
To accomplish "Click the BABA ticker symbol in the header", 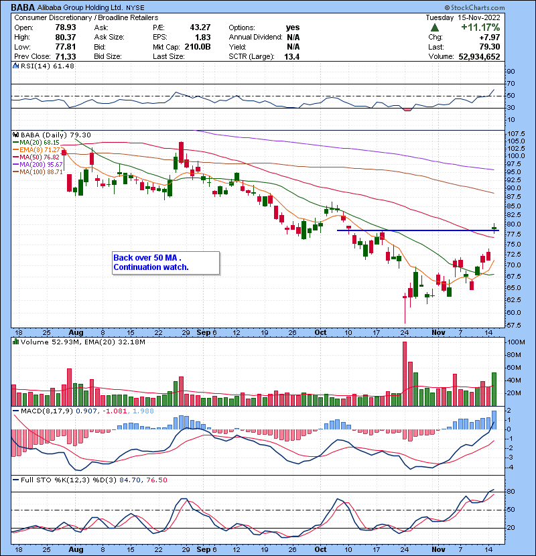I will click(x=23, y=7).
